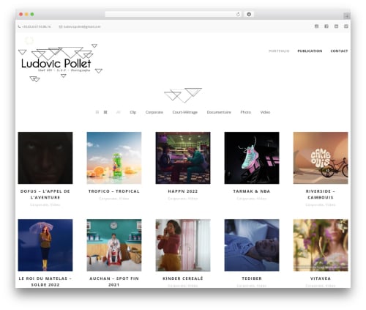Viewport: 366px width, 310px height.
Task: Filter portfolio by Court-Métrage
Action: [185, 112]
